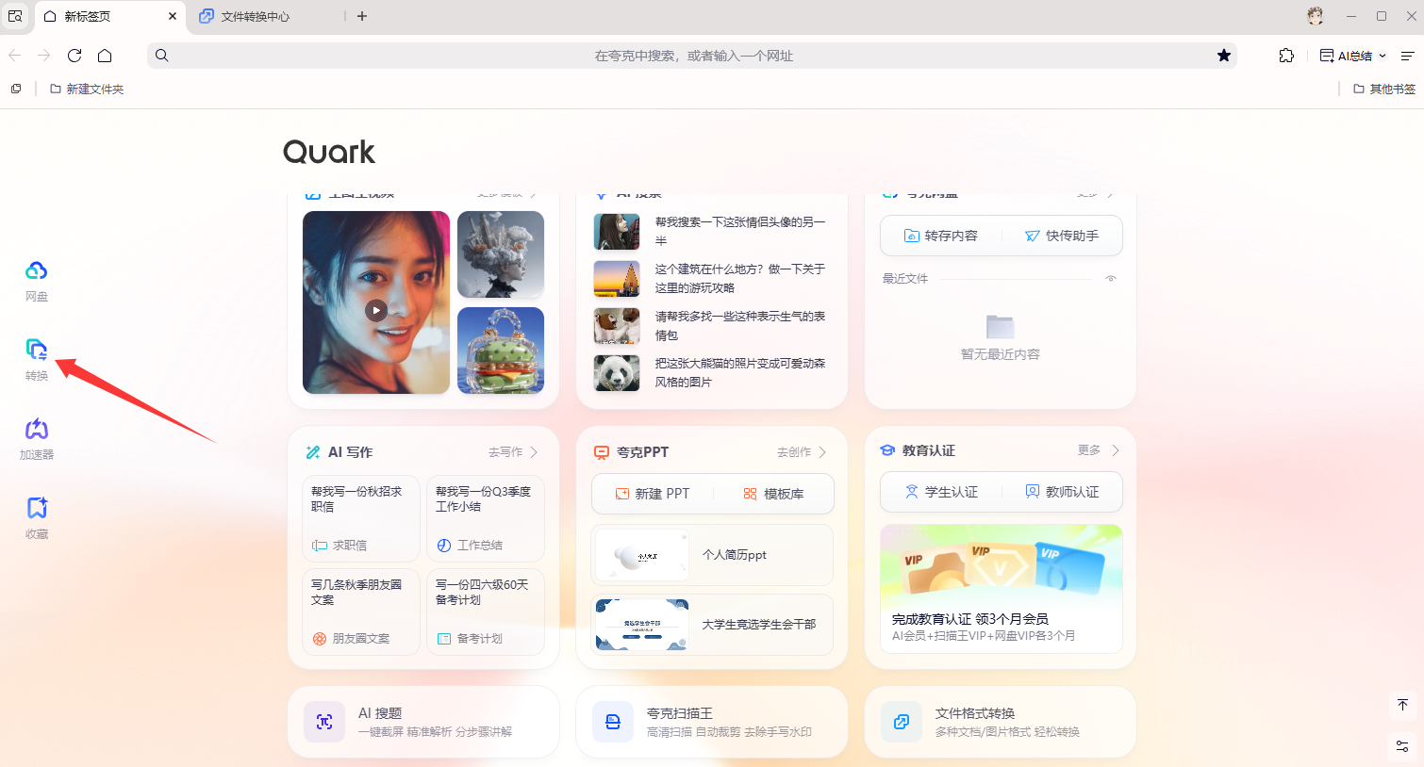Open a new browser tab
This screenshot has width=1424, height=767.
[362, 16]
